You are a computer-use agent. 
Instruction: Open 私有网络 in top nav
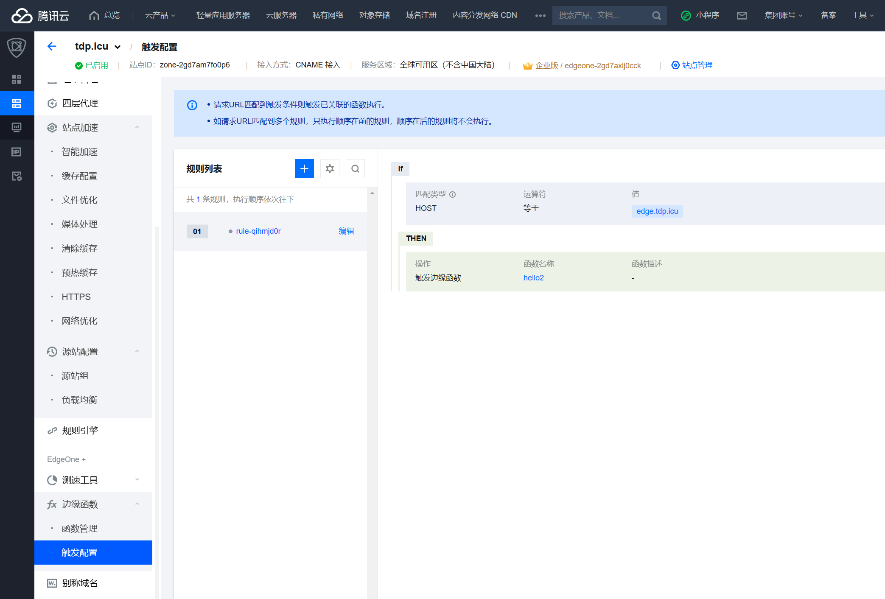coord(328,16)
